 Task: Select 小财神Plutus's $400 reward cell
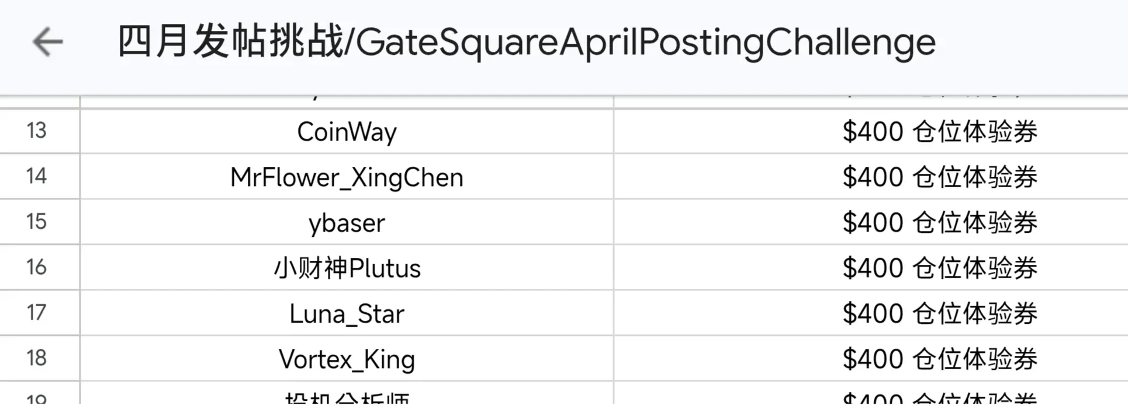coord(871,268)
